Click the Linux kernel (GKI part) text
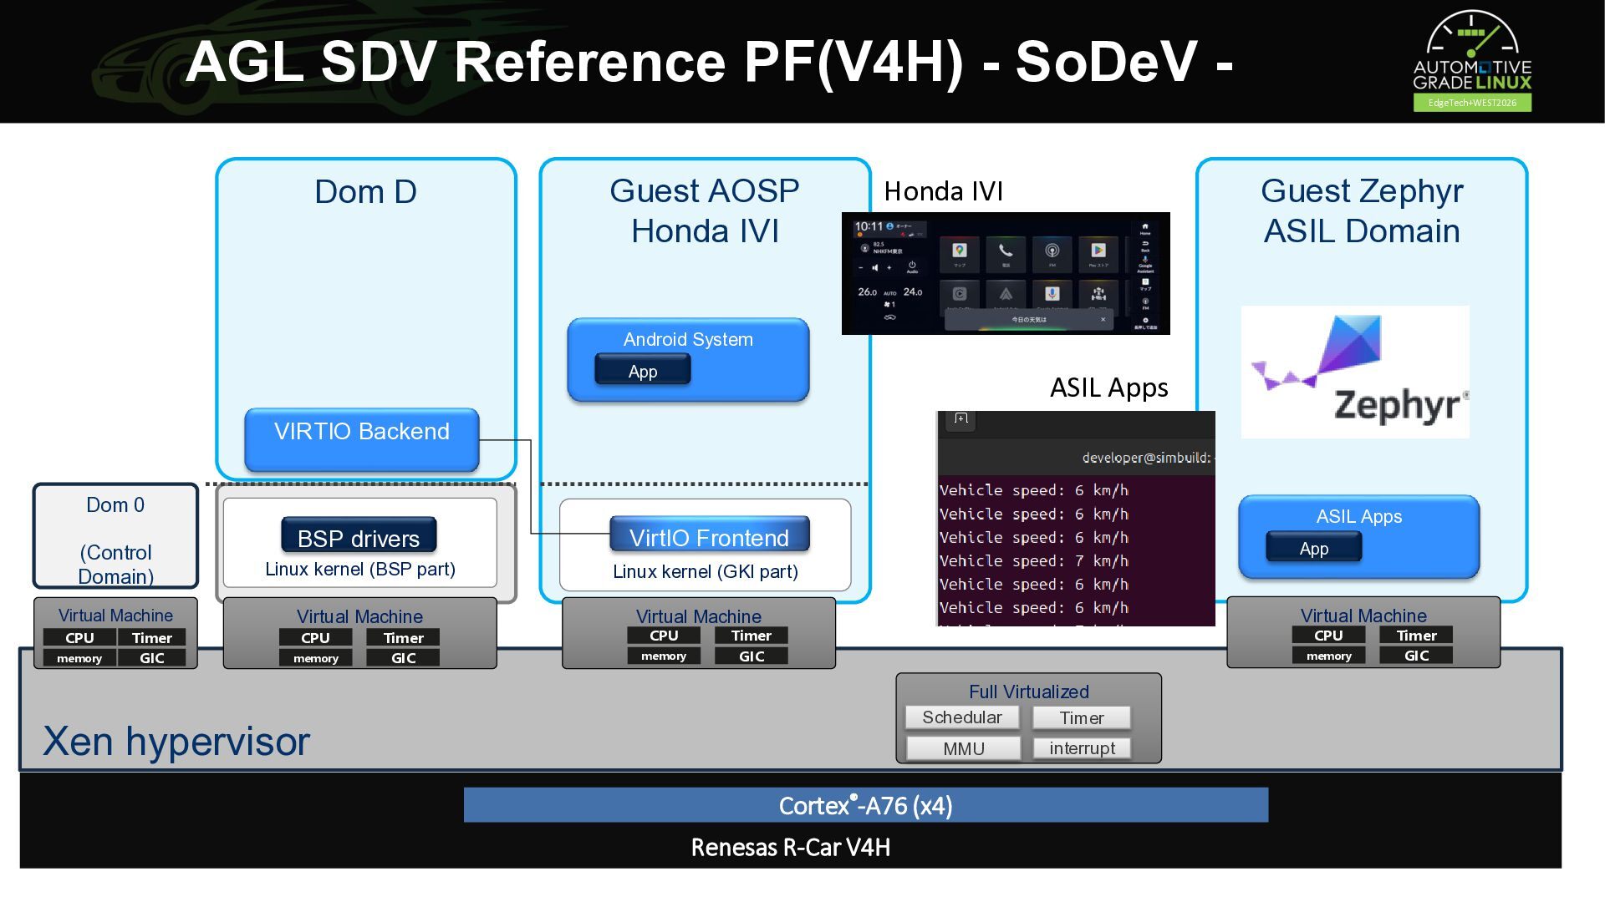 coord(706,571)
